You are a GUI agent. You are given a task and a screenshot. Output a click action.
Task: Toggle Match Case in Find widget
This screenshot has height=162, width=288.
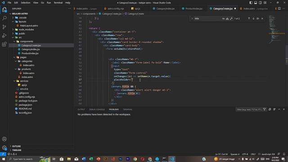223,18
